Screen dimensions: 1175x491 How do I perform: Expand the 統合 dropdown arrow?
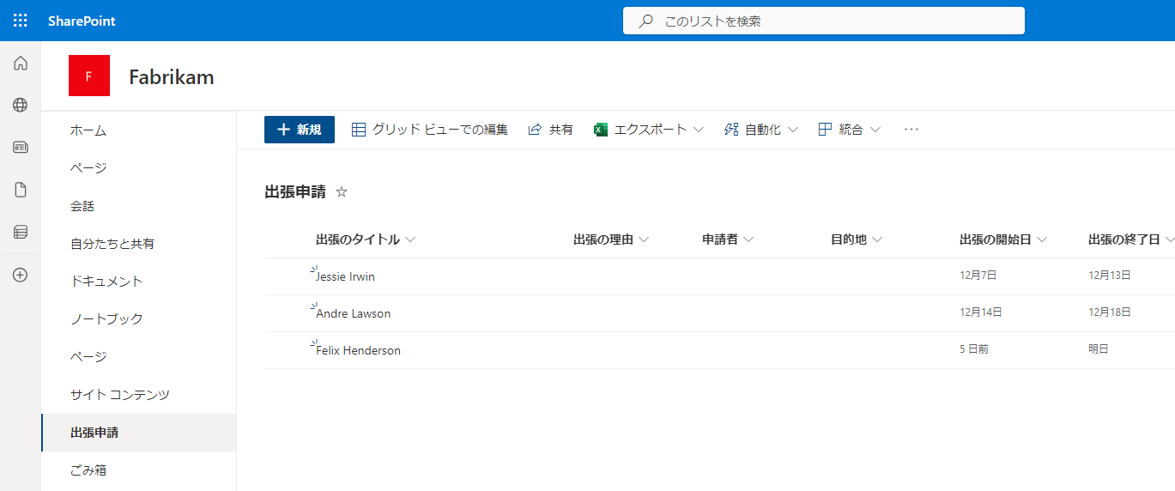tap(875, 130)
